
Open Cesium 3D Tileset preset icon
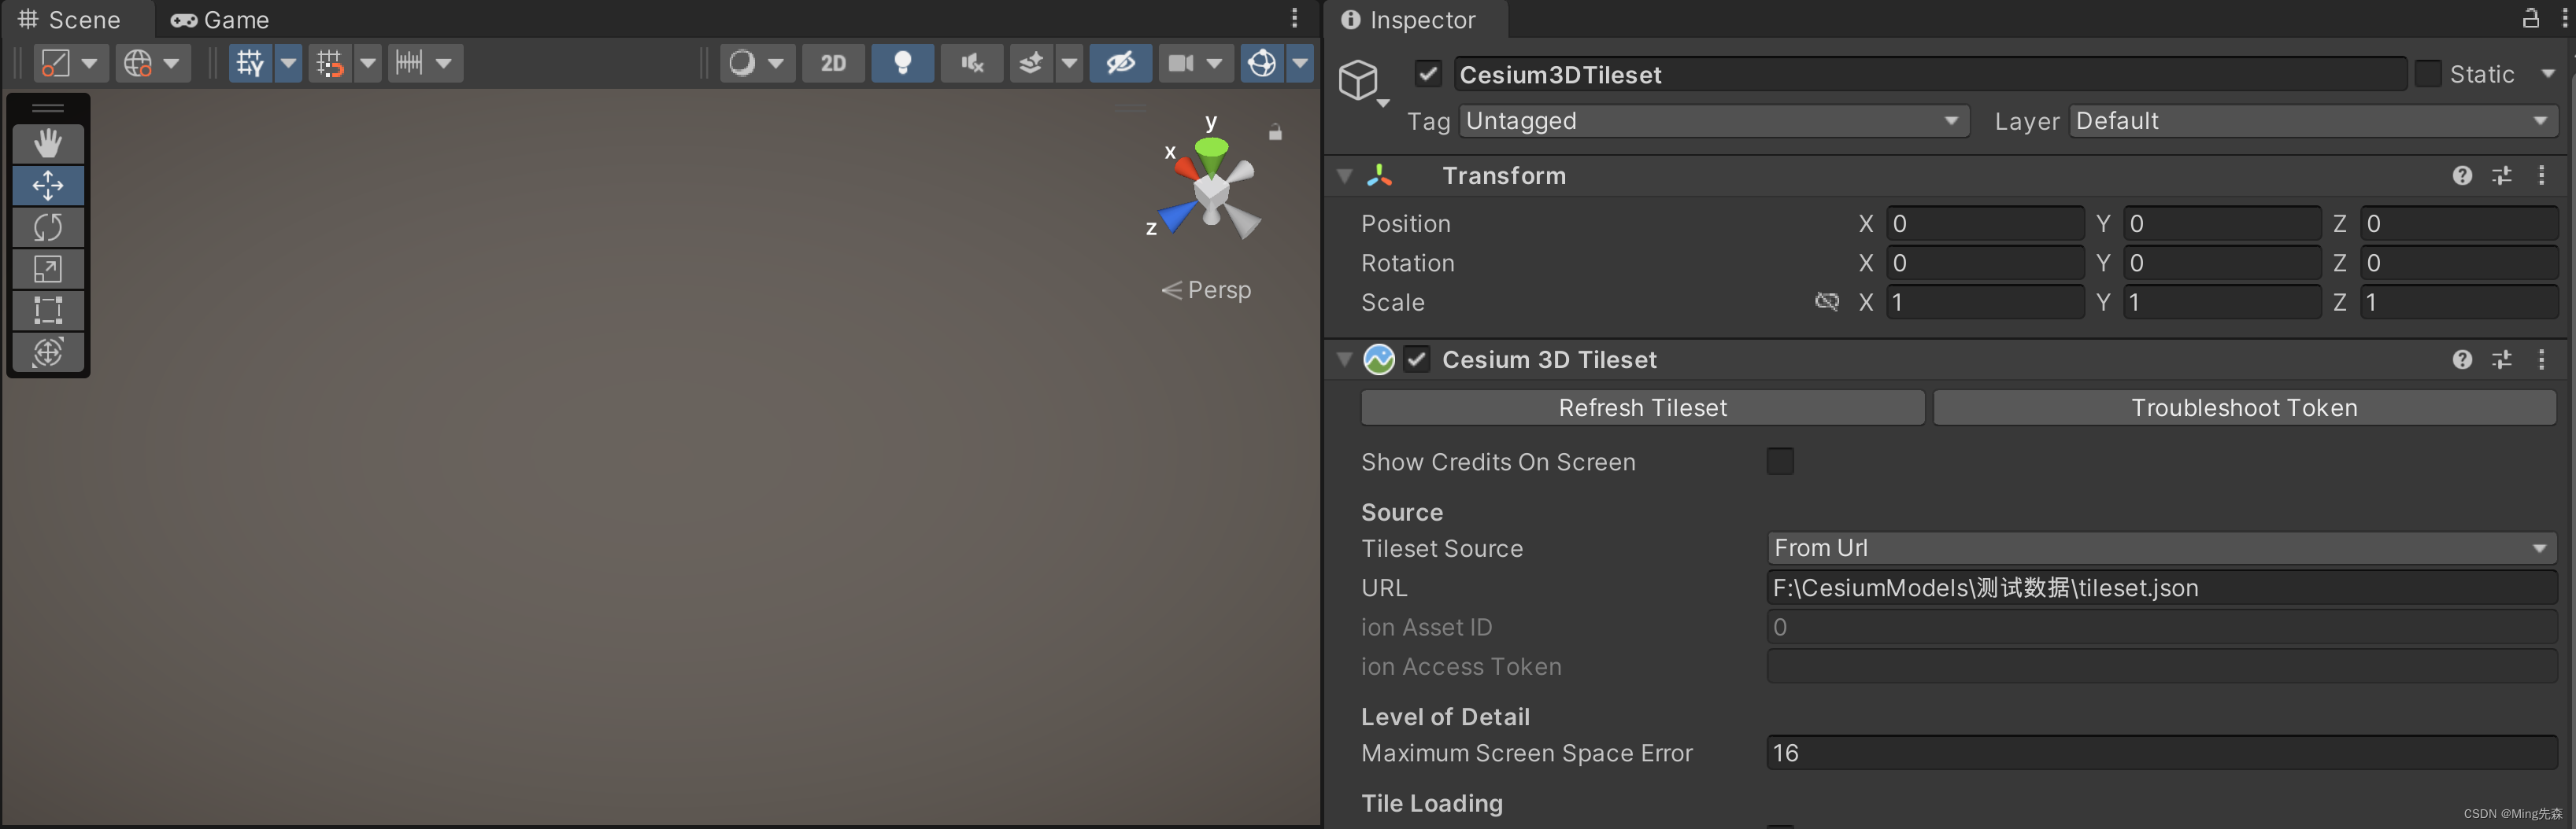tap(2502, 359)
